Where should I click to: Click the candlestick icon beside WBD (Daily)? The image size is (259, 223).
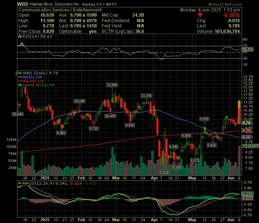[20, 73]
